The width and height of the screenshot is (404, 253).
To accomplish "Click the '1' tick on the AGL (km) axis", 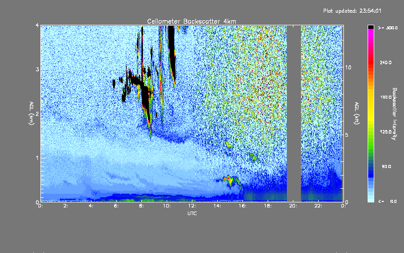I will click(37, 158).
